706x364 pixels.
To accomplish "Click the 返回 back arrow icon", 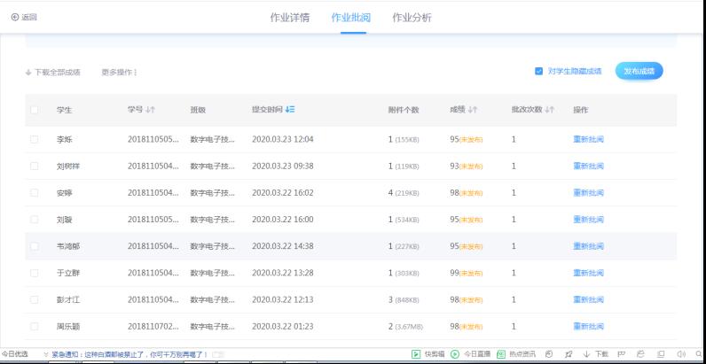I will pos(14,18).
